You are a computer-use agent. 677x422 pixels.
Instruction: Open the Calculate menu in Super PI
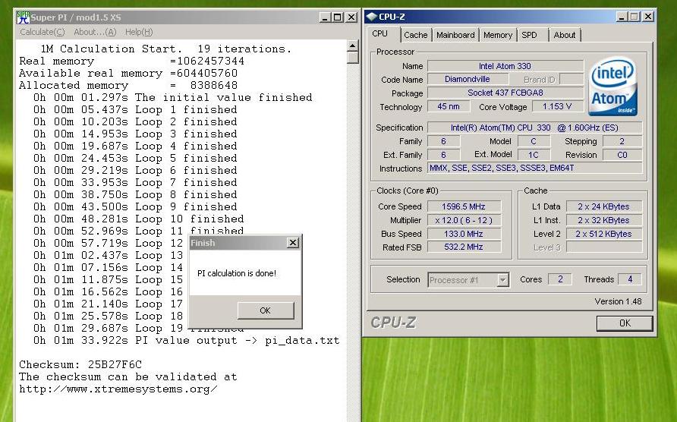(x=42, y=32)
